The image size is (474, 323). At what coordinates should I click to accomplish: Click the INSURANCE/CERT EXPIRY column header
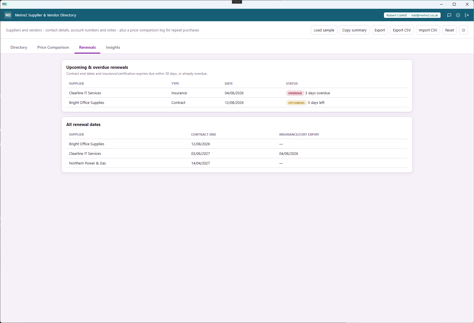coord(299,134)
